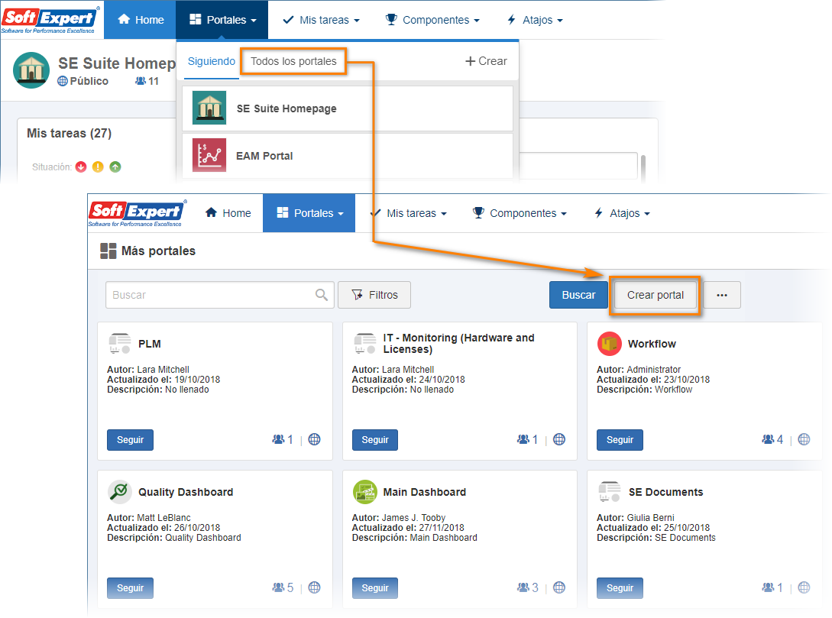Open Portales dropdown in the lower window
Screen dimensions: 832x618
click(x=309, y=213)
